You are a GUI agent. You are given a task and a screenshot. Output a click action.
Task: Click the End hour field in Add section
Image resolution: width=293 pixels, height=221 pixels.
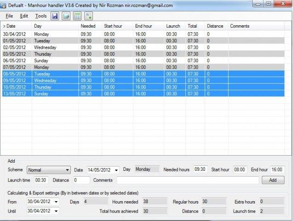click(x=277, y=169)
